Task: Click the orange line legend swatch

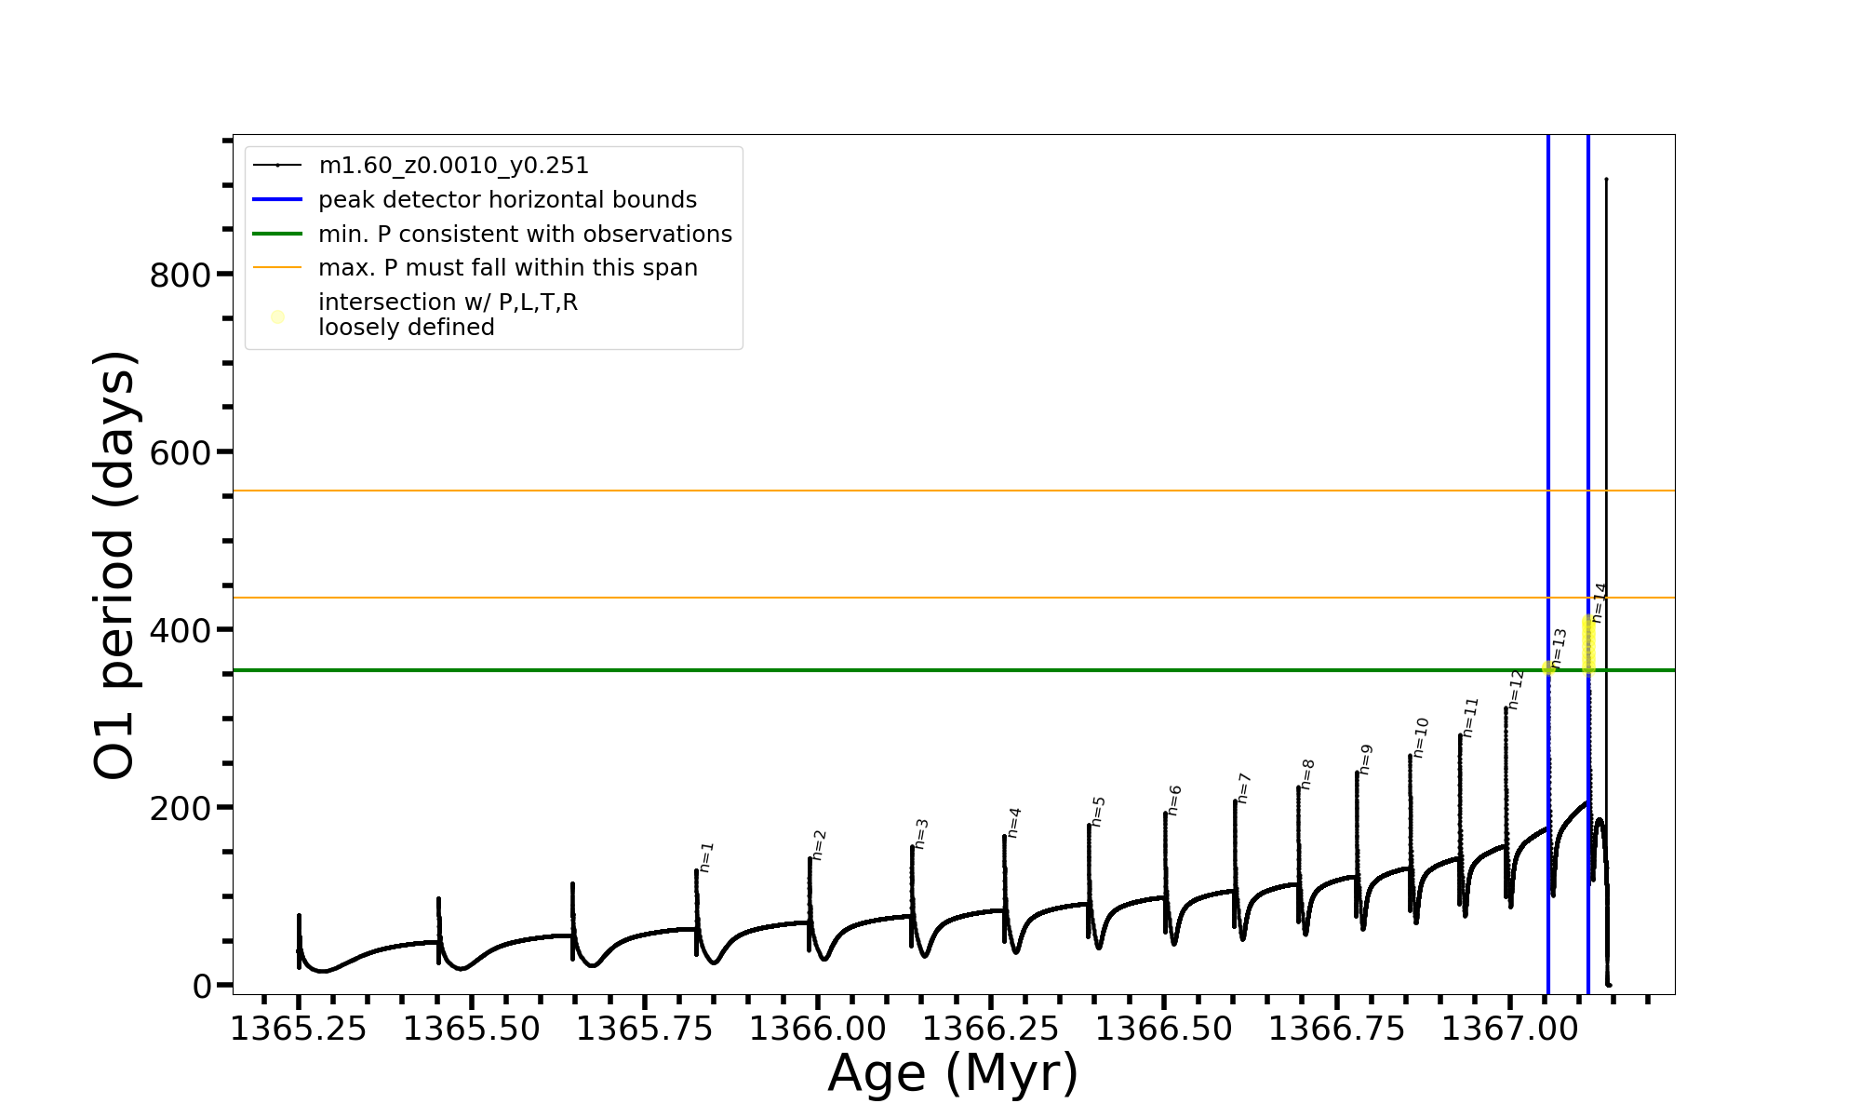Action: pos(277,268)
